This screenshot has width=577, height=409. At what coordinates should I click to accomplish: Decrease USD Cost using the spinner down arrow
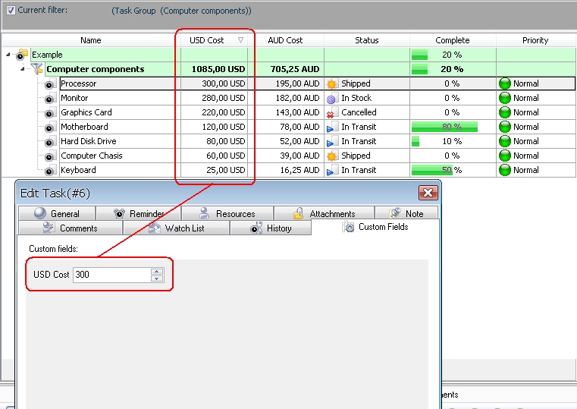click(157, 278)
